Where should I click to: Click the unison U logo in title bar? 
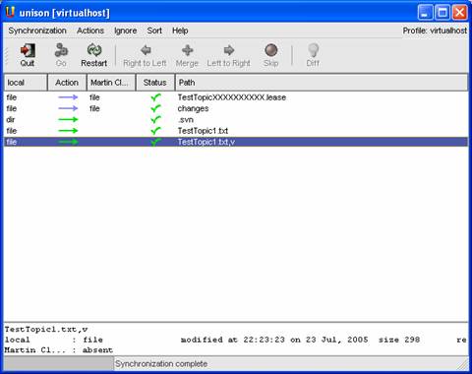pyautogui.click(x=10, y=12)
